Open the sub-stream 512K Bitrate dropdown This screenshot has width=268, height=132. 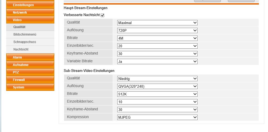point(157,94)
